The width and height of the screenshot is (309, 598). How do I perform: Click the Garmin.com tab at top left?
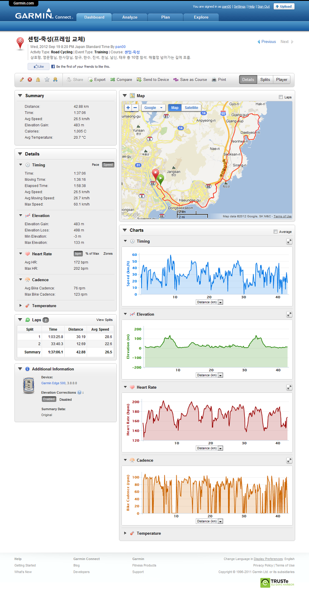pos(23,3)
